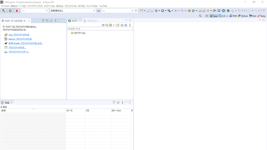The height and width of the screenshot is (150, 267).
Task: Click Collapse All in Package Explorer
Action: coord(43,20)
